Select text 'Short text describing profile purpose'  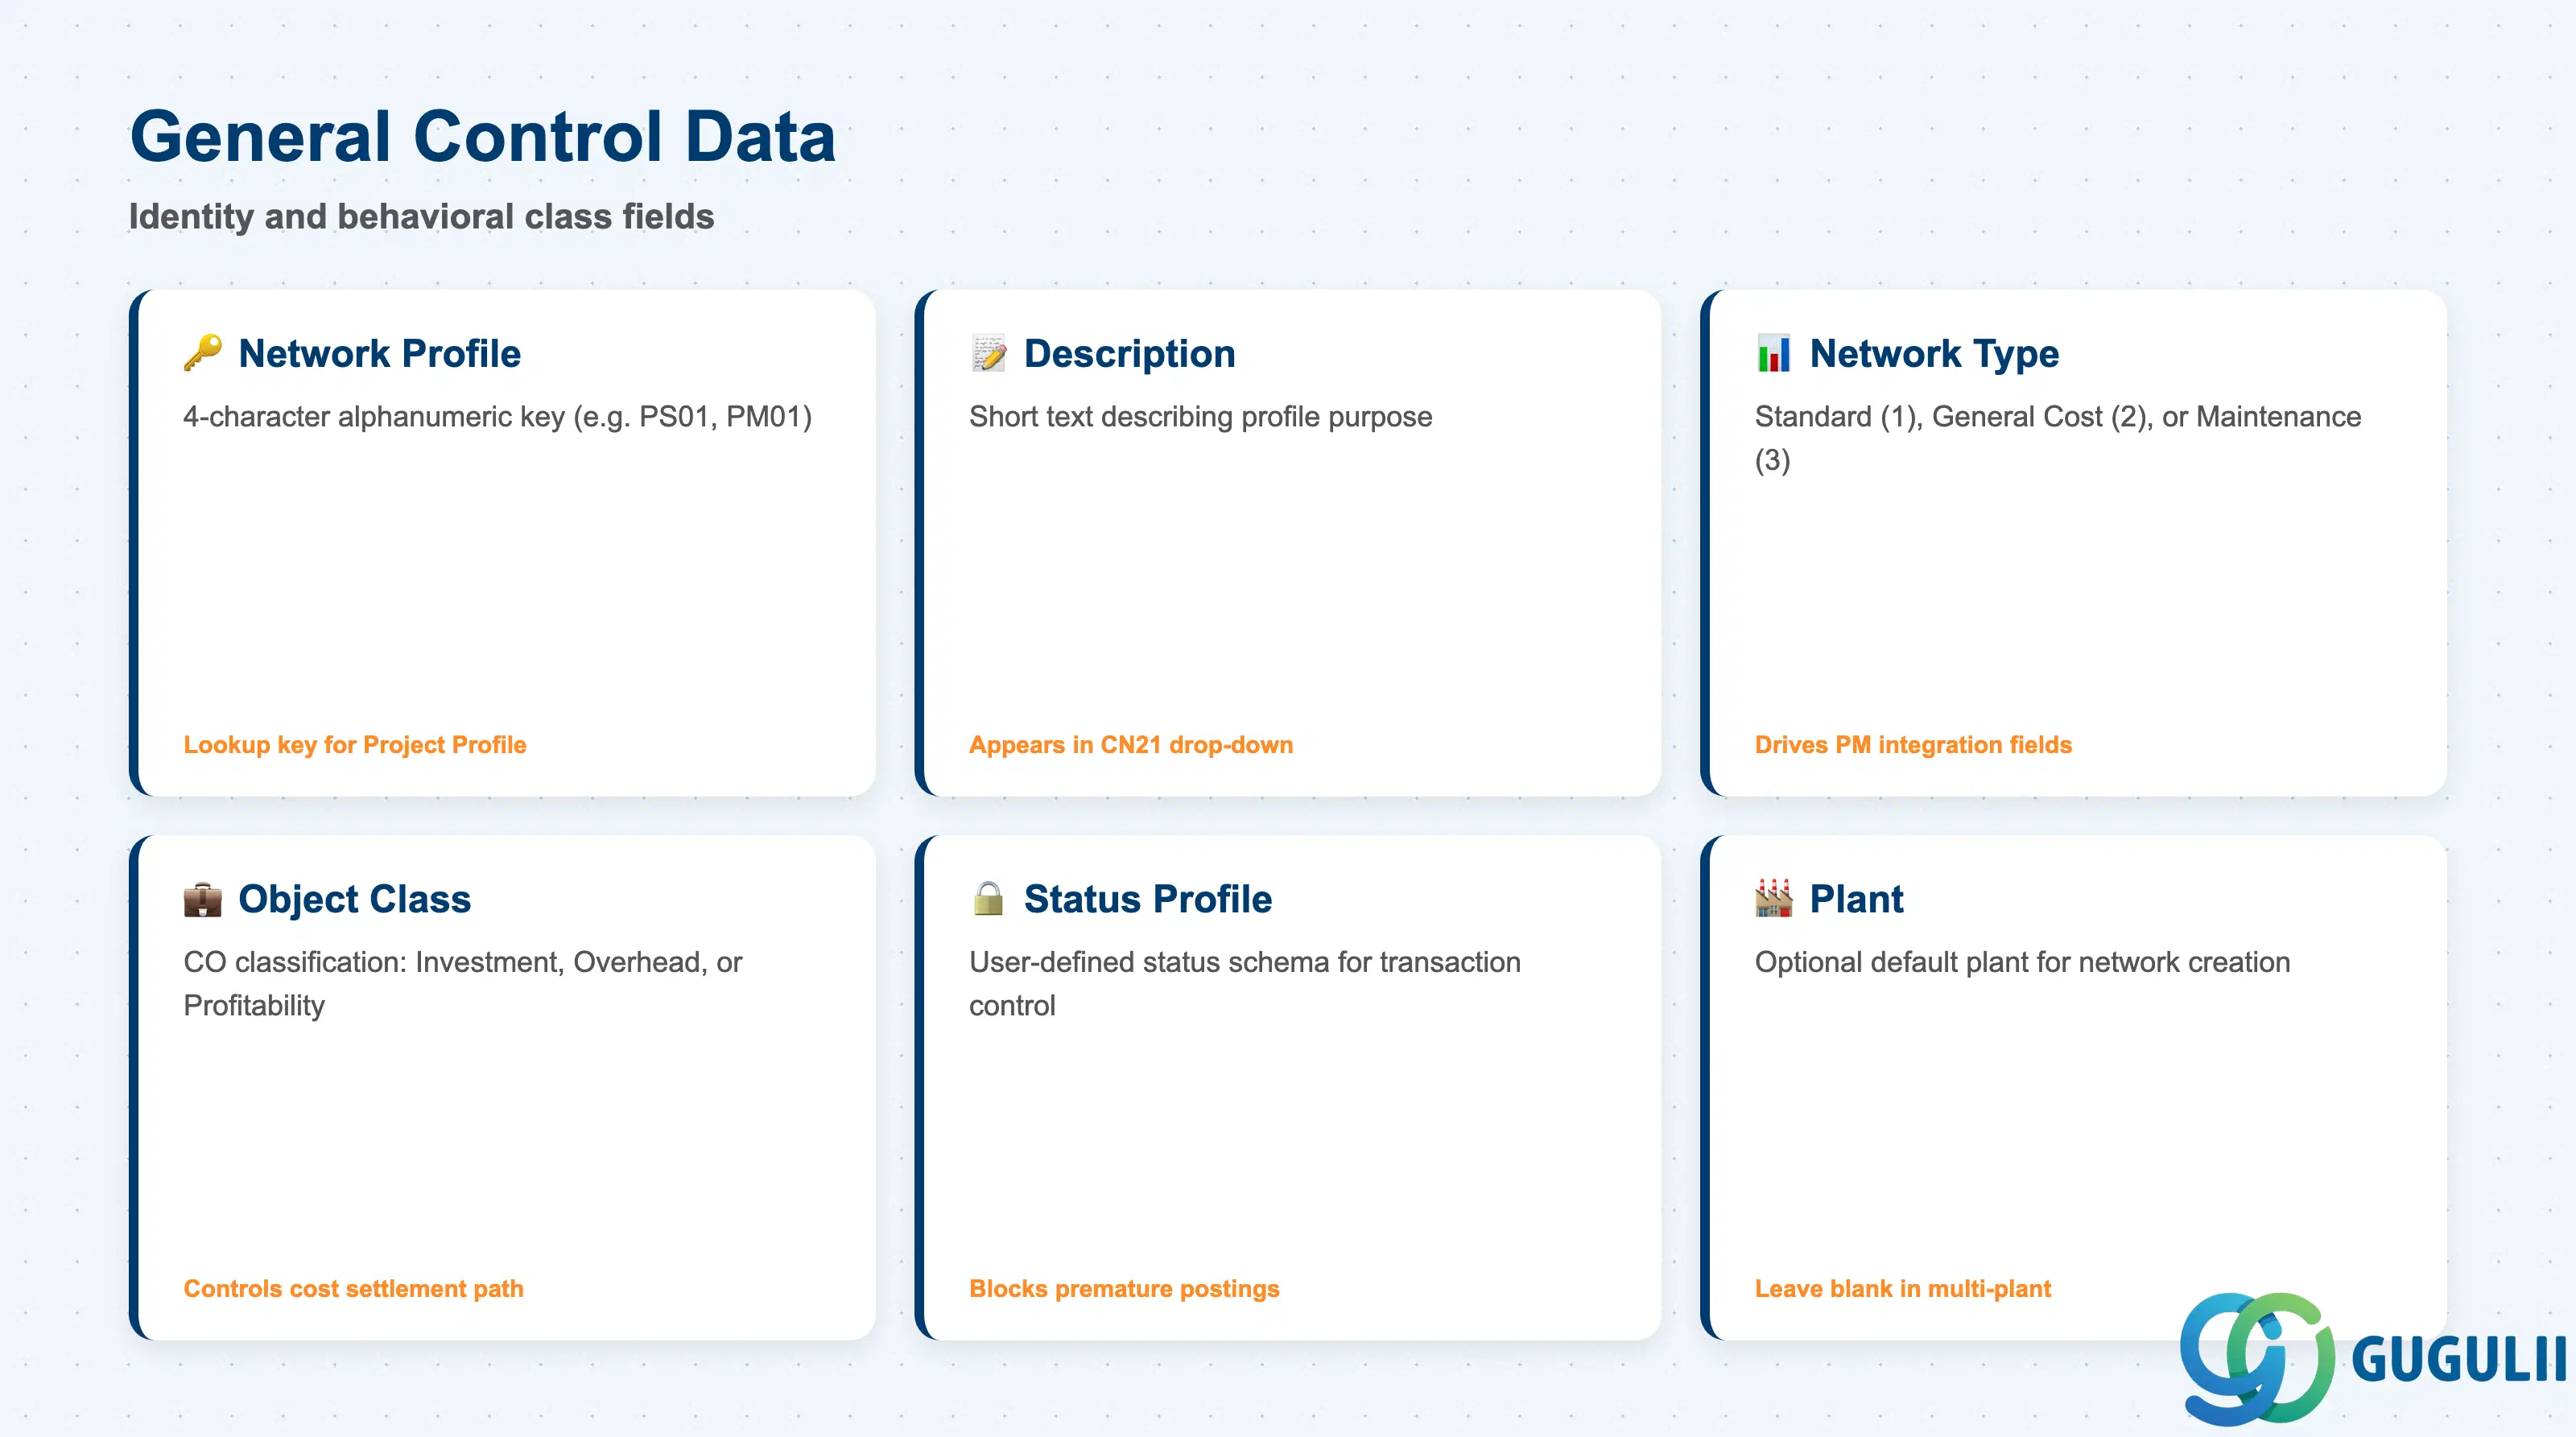(x=1200, y=417)
